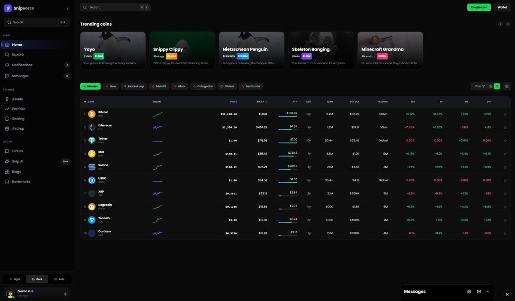Select the Coingecko filter tab
Viewport: 515px width, 301px height.
tap(203, 86)
